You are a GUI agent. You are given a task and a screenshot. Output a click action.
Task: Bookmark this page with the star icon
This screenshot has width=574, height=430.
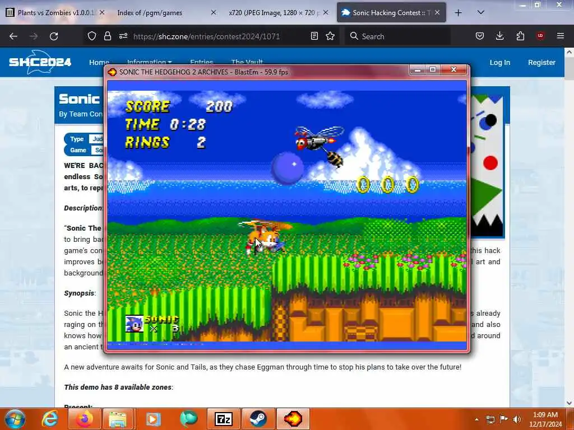tap(330, 36)
